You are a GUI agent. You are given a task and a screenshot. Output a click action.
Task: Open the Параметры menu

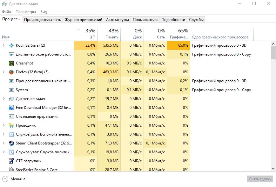pyautogui.click(x=26, y=12)
